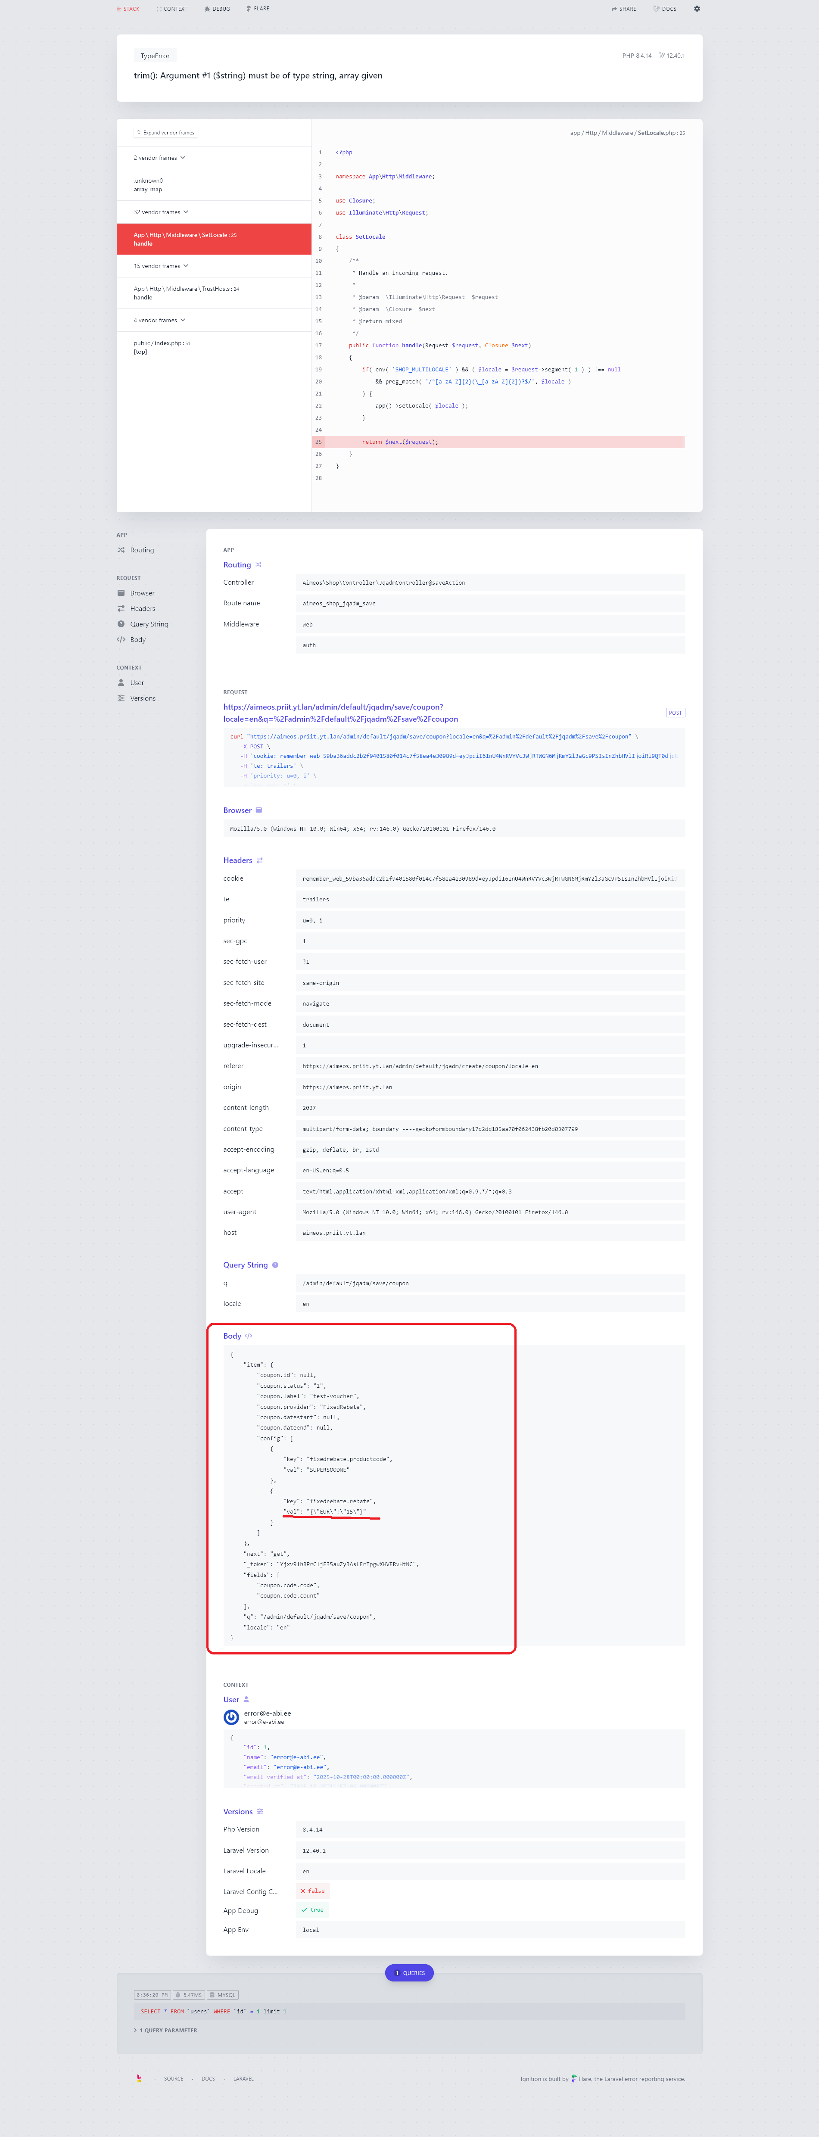The width and height of the screenshot is (819, 2137).
Task: Toggle the Expand vendor frames button
Action: 165,133
